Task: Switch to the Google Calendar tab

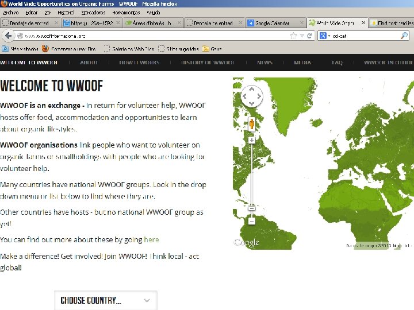Action: click(x=275, y=23)
